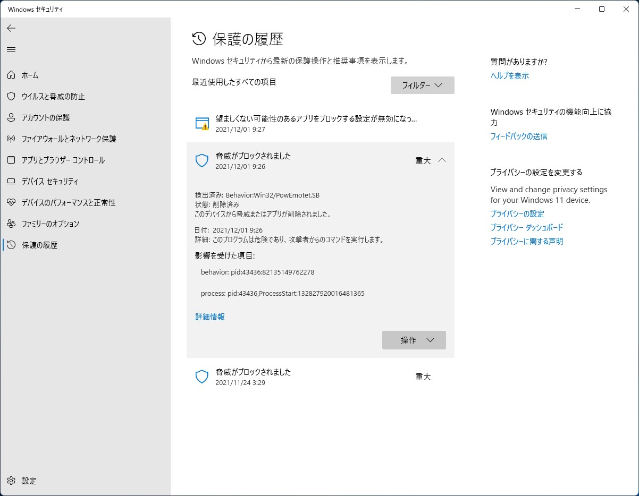The height and width of the screenshot is (496, 639).
Task: Collapse the expanded 重大 threat details
Action: tap(443, 160)
